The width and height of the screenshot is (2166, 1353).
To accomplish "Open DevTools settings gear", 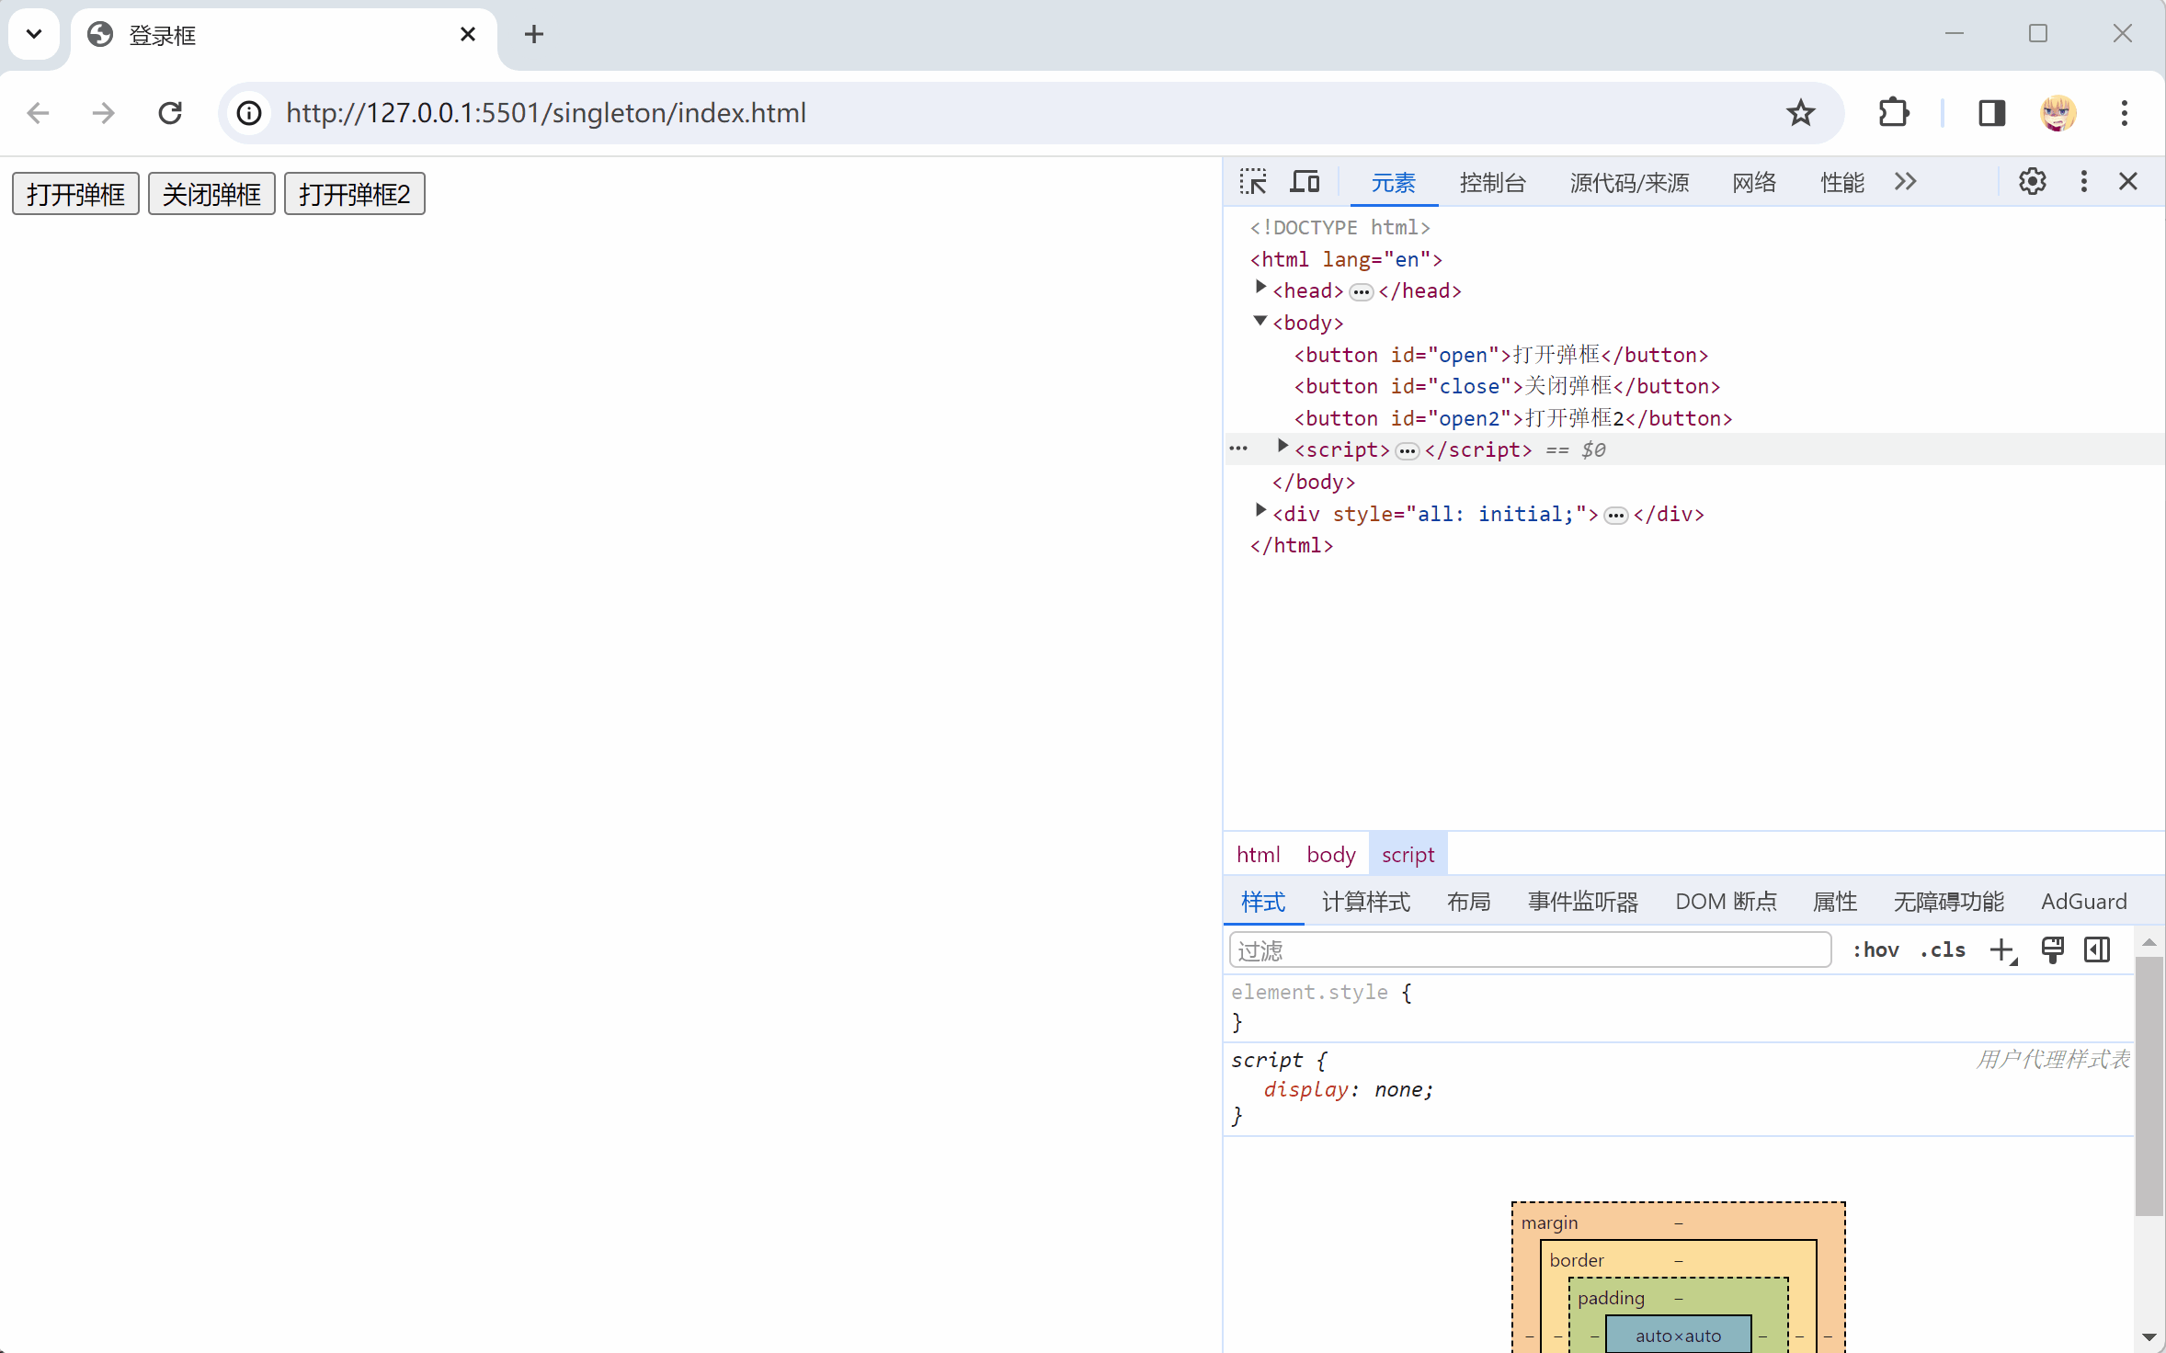I will 2032,182.
